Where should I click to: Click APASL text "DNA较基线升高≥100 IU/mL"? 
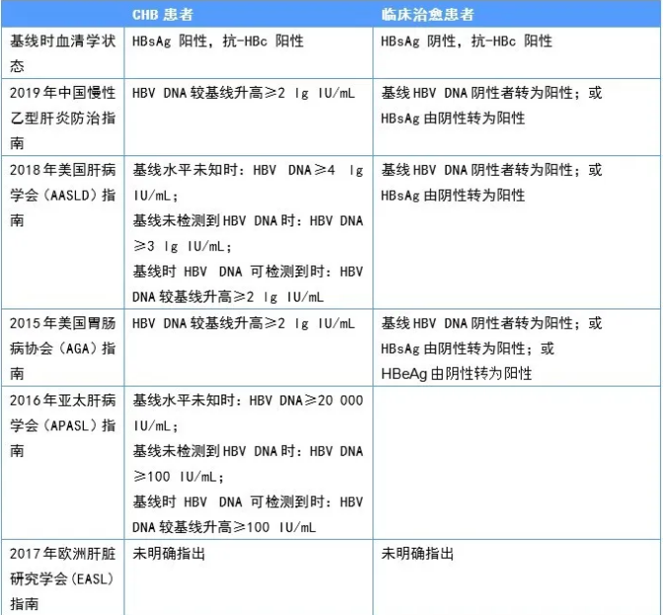[x=224, y=527]
